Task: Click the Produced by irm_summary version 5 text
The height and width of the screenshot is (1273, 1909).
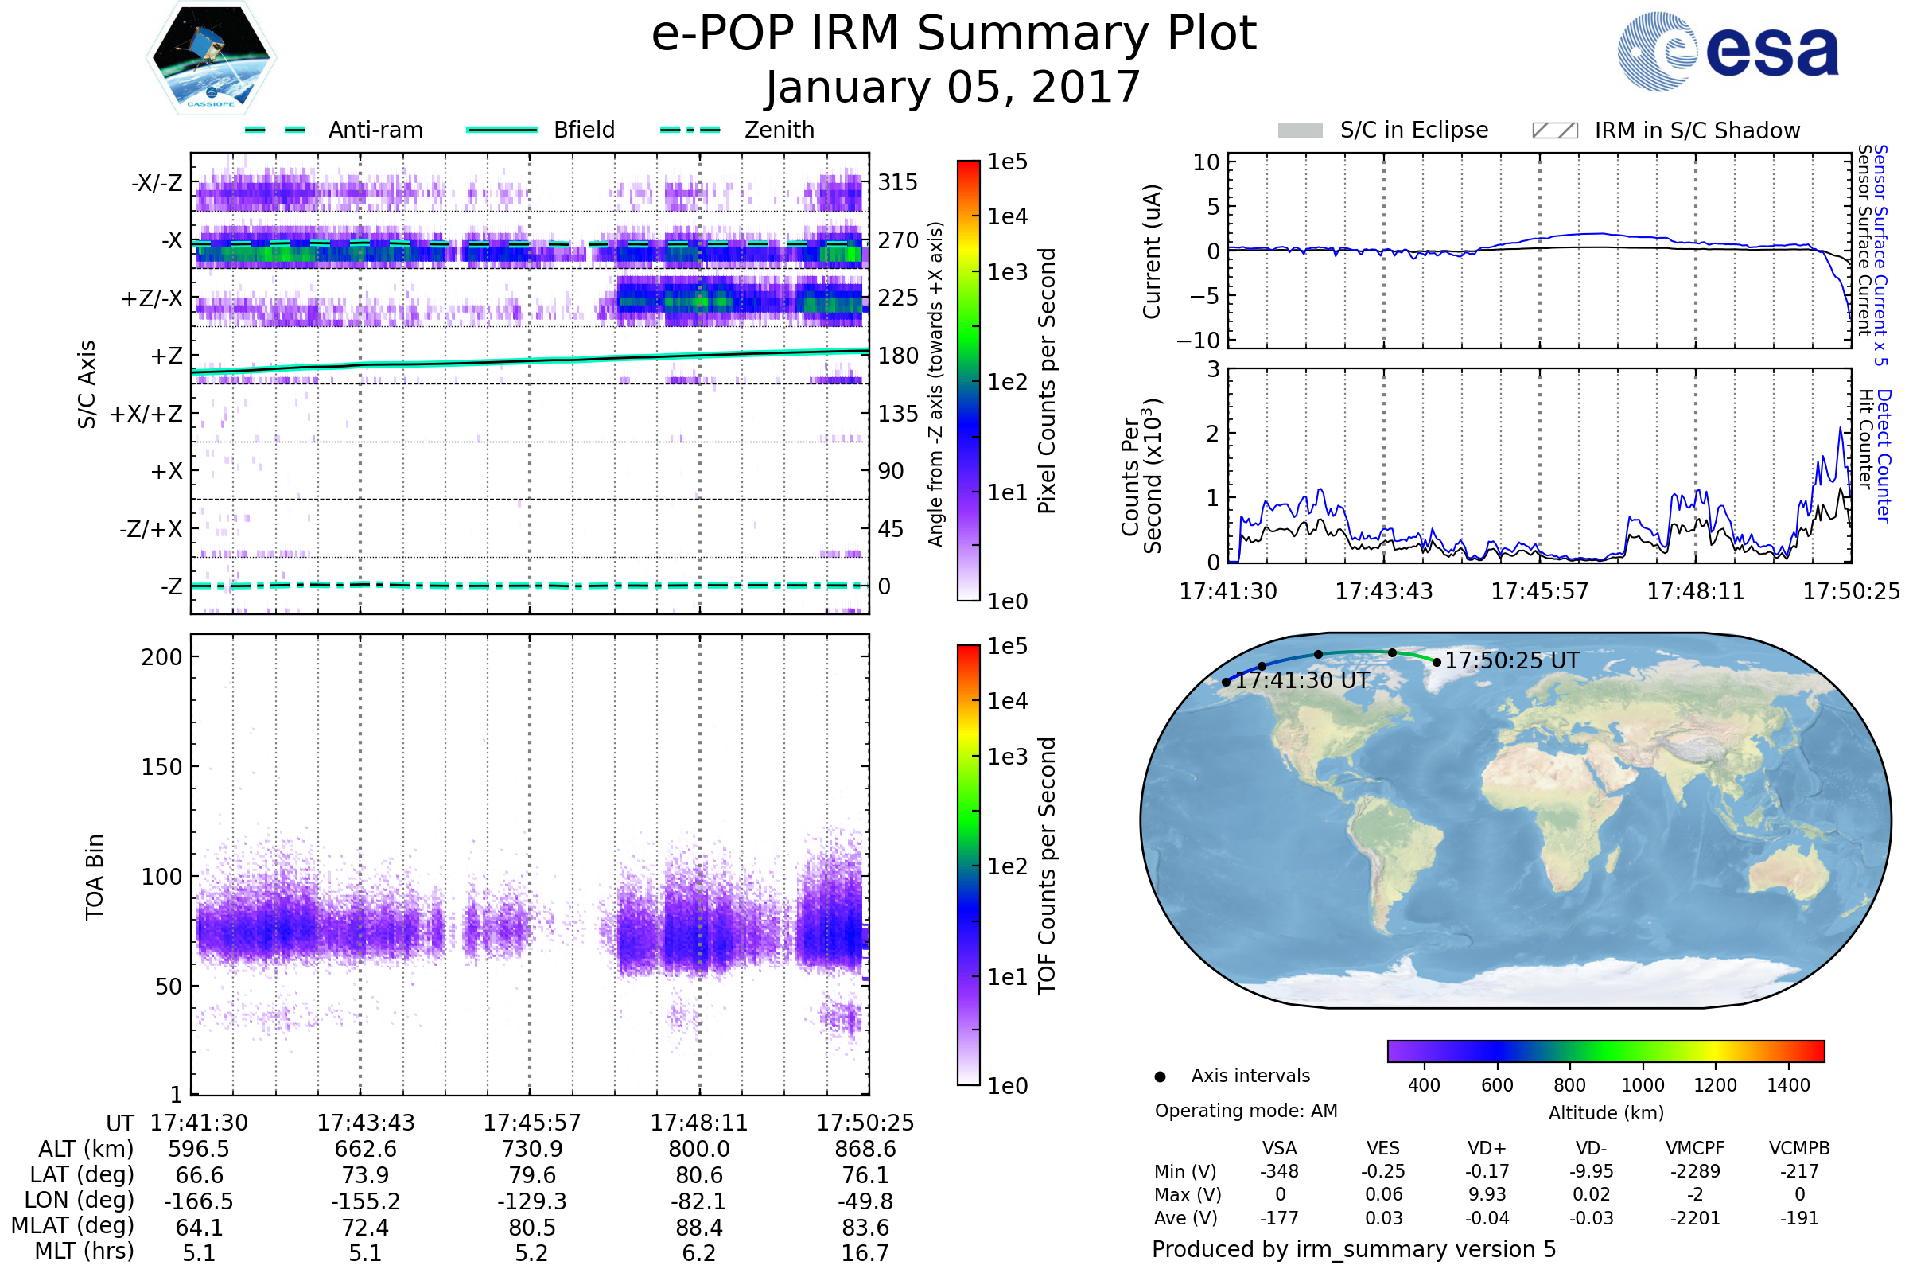Action: [x=1354, y=1248]
